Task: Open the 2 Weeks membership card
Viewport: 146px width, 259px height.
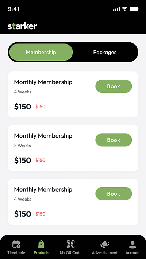Action: click(x=73, y=148)
